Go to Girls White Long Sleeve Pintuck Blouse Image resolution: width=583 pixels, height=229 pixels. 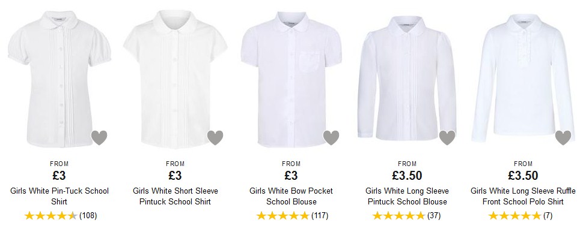pos(407,197)
